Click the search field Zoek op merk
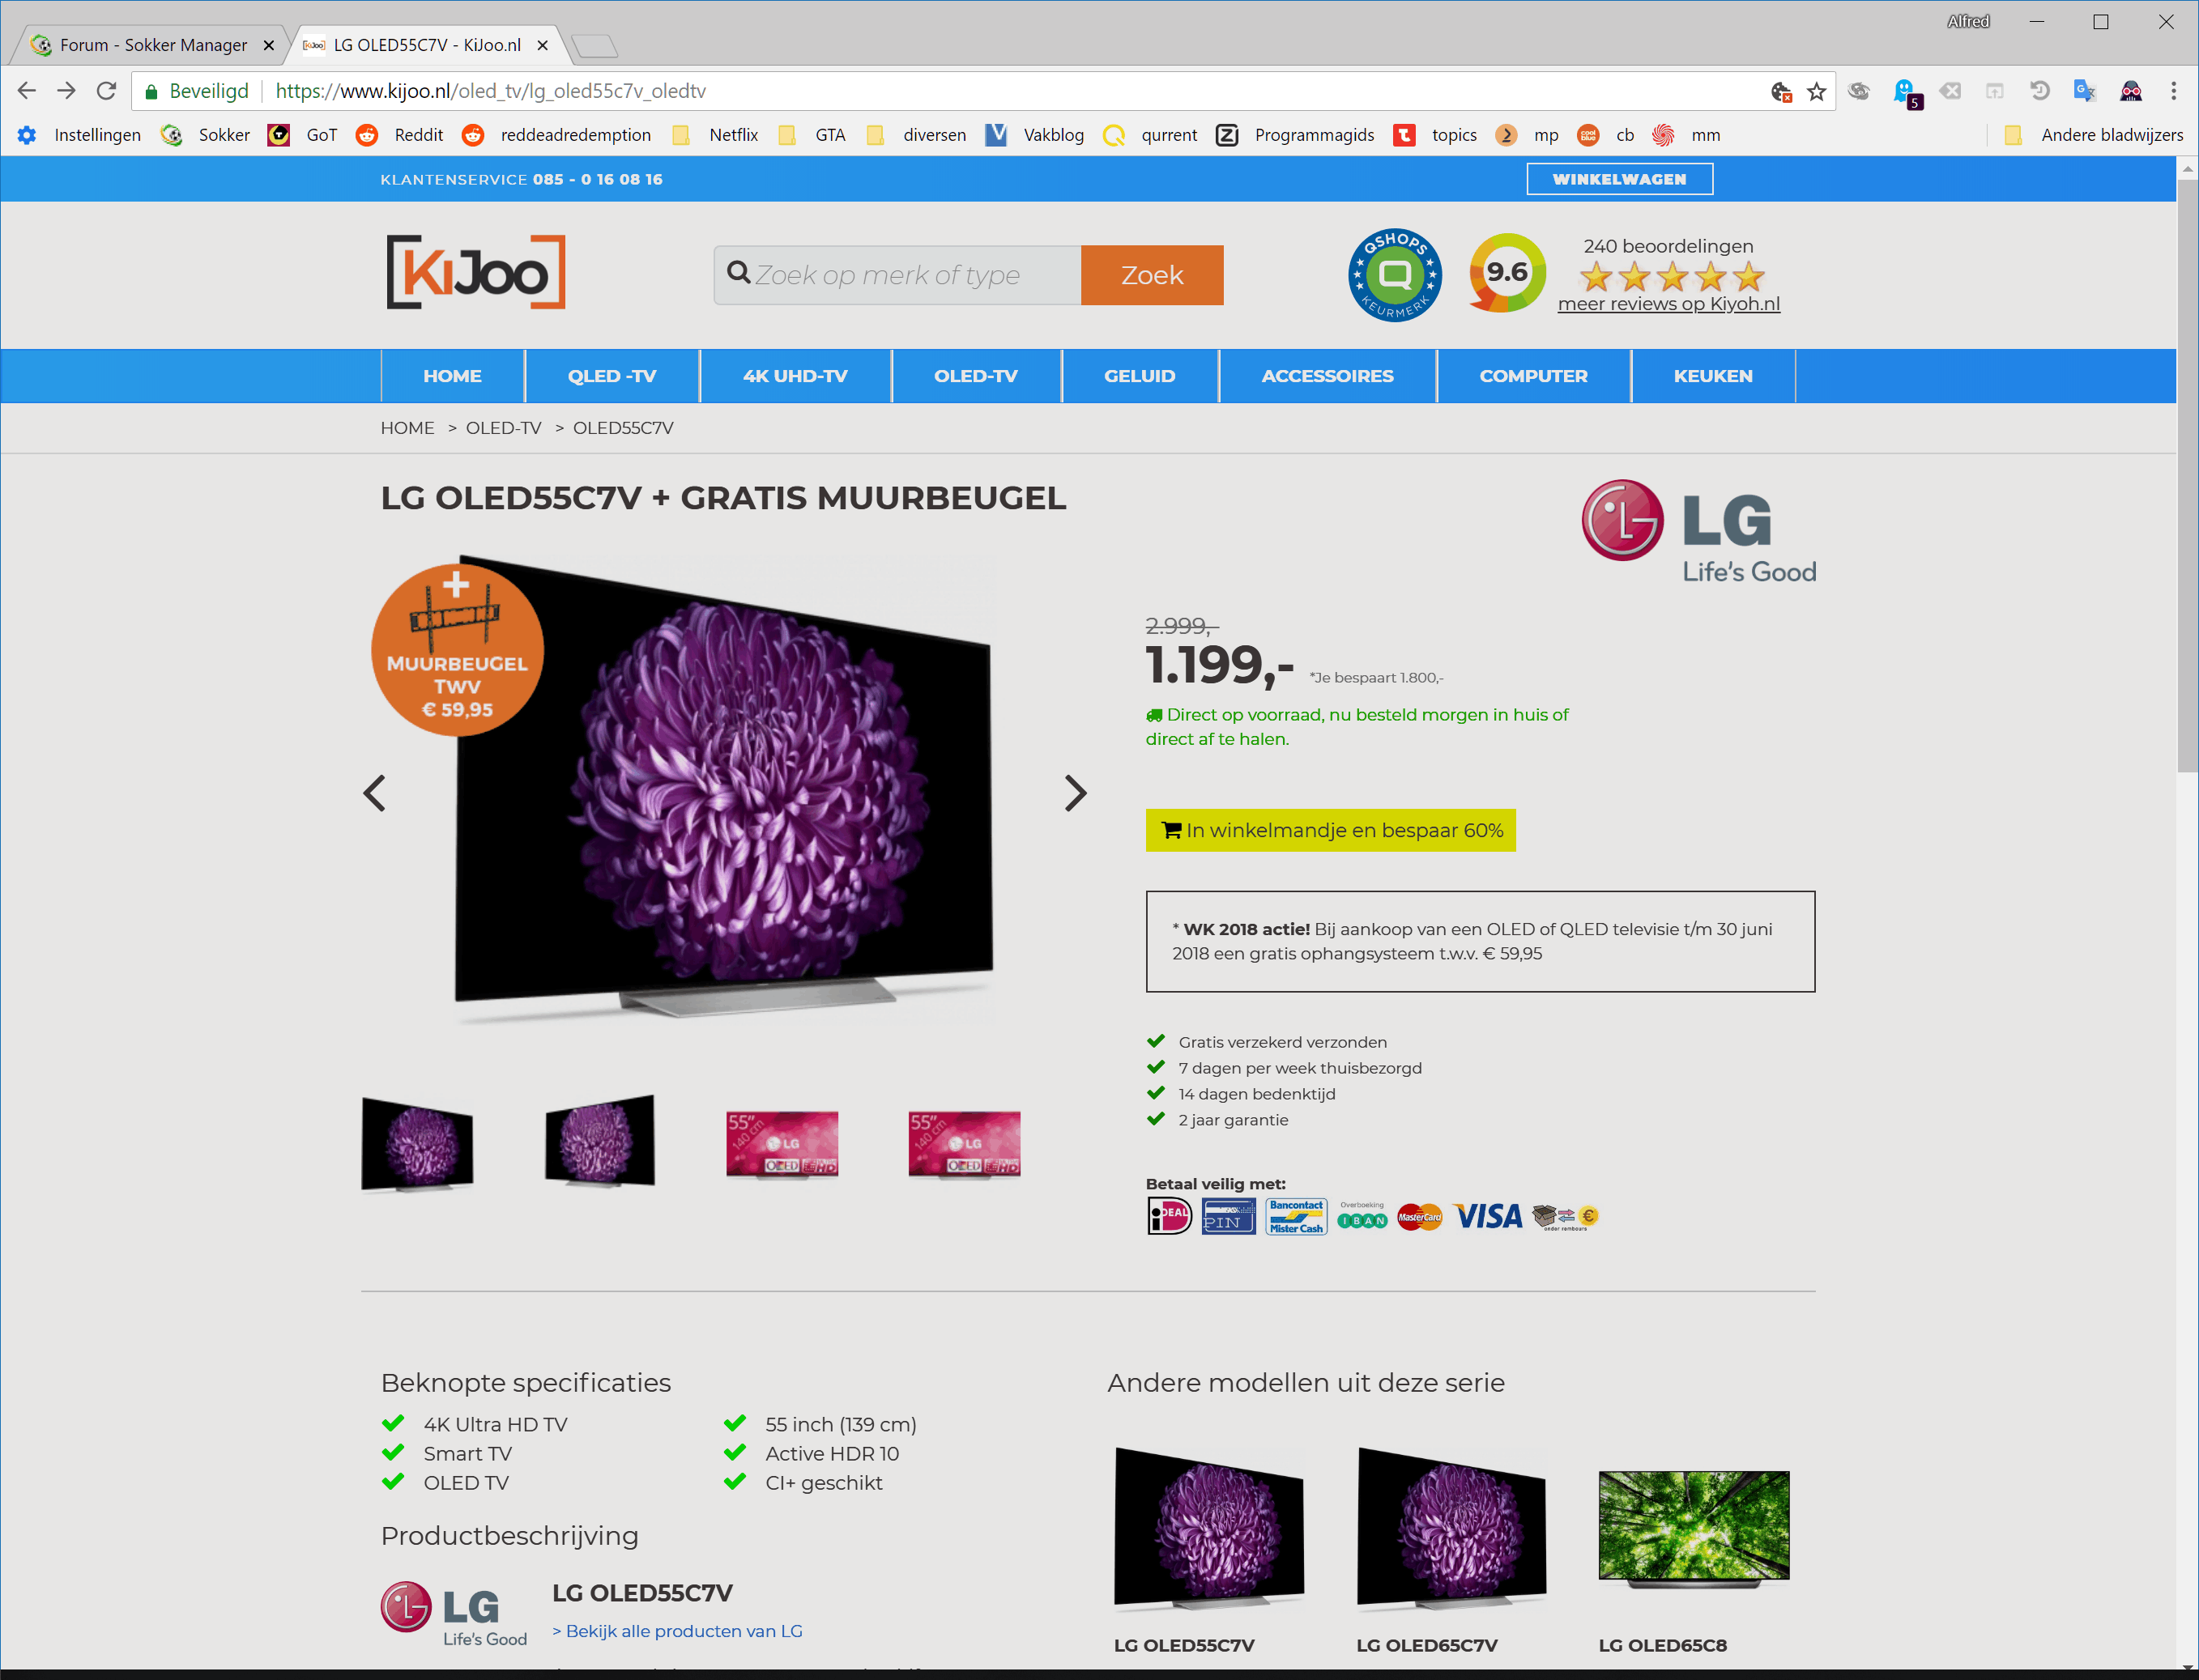 pyautogui.click(x=897, y=275)
